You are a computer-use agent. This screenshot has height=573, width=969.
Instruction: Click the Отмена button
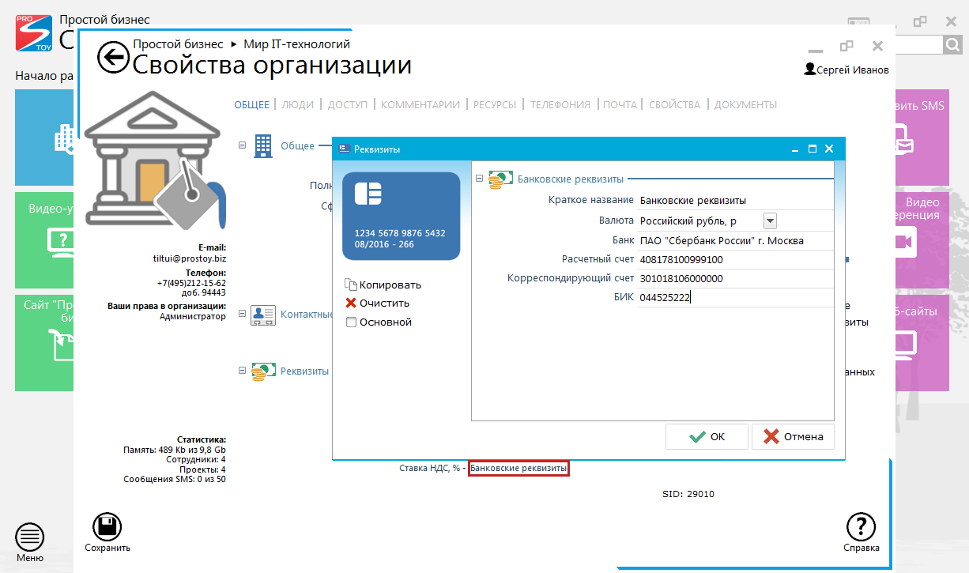pos(793,436)
